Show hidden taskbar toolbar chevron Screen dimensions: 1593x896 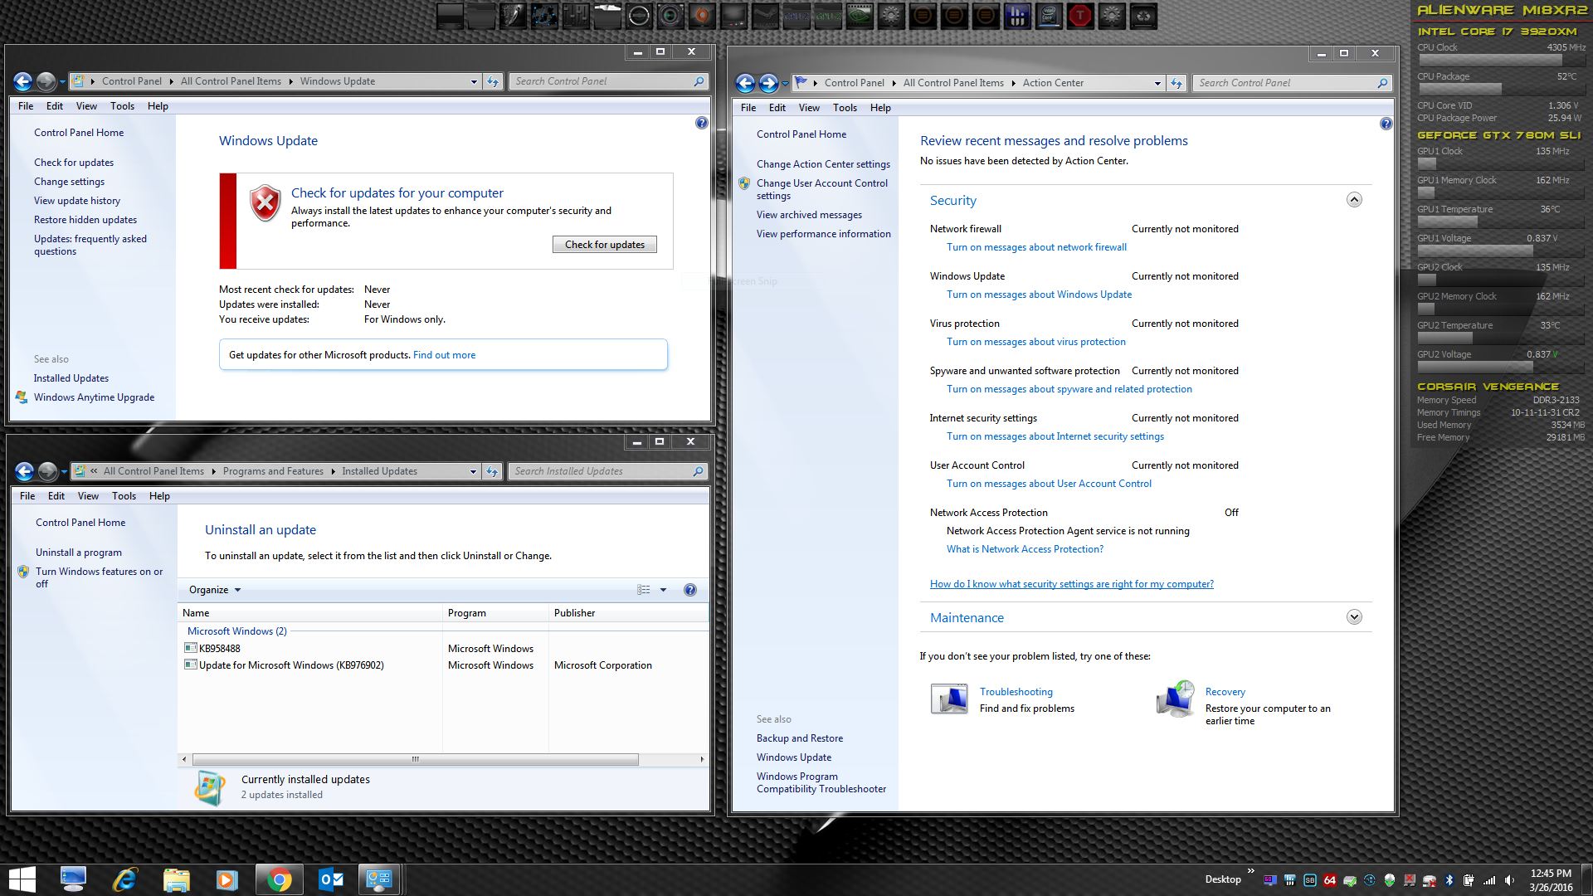[x=1251, y=871]
